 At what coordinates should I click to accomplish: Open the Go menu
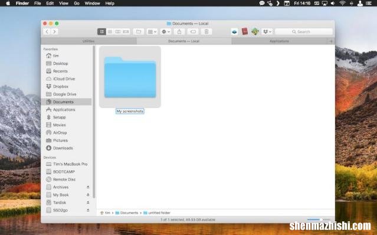(77, 4)
